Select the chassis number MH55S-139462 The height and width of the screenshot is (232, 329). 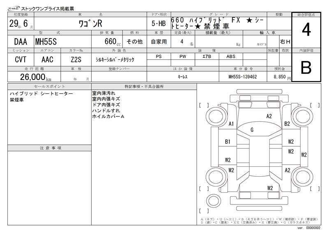[x=243, y=77]
